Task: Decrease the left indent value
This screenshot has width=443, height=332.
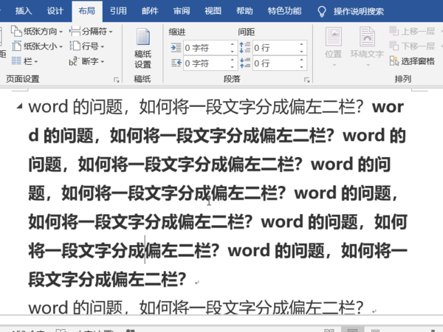Action: coord(233,52)
